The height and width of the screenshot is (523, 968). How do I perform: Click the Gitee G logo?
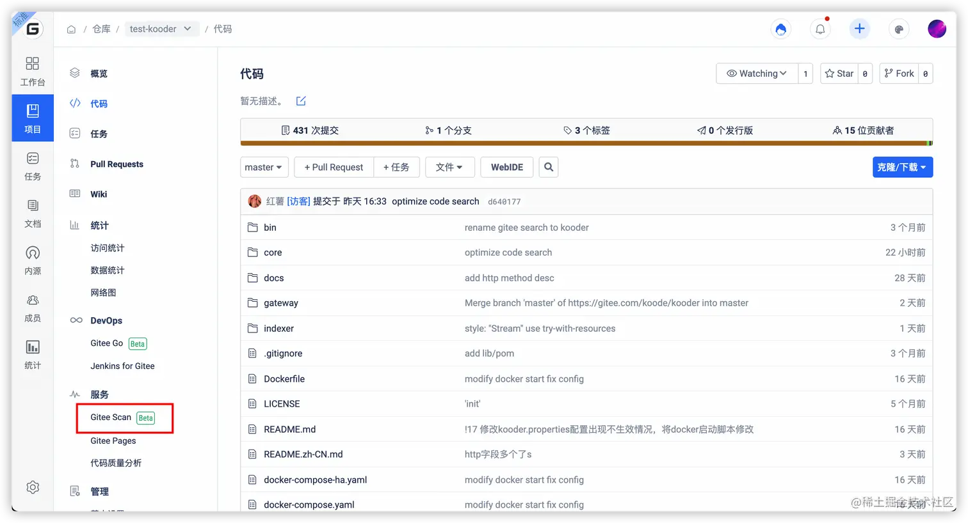pos(33,29)
